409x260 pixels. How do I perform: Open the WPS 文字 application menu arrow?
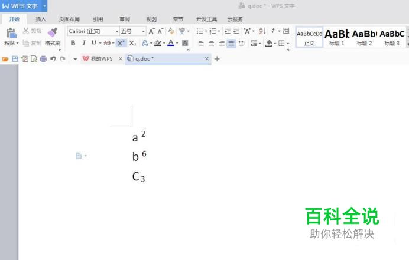pyautogui.click(x=44, y=6)
